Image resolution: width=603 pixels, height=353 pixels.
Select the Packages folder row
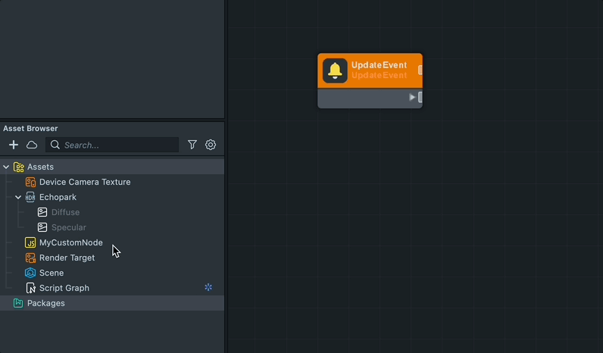pyautogui.click(x=45, y=303)
